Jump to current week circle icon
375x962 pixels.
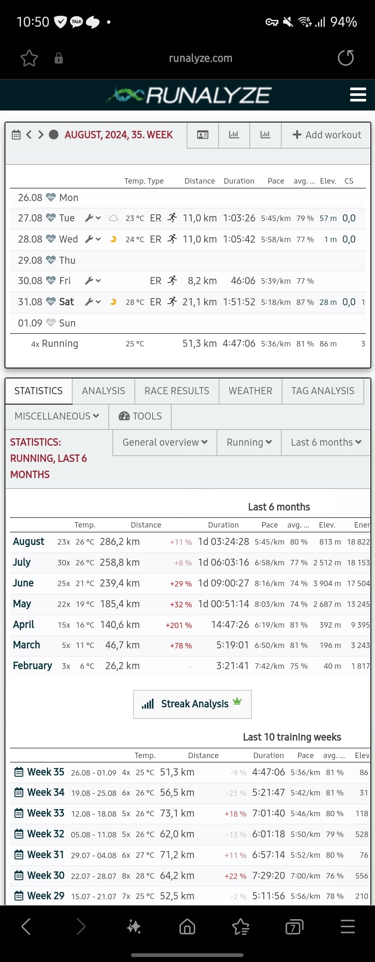pos(54,135)
